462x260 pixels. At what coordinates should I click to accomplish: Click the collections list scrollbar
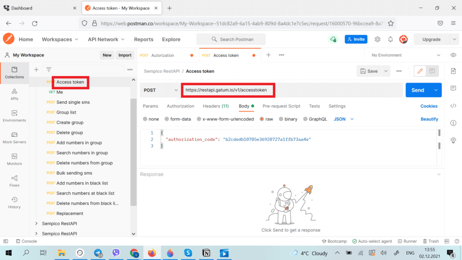[134, 152]
